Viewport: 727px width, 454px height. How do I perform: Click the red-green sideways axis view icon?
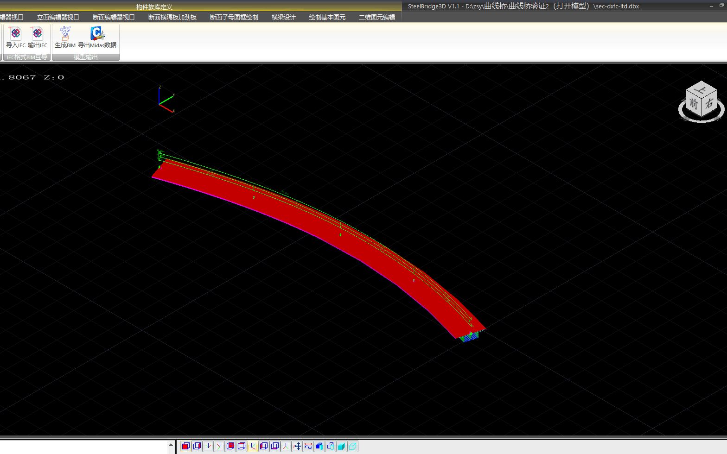(219, 446)
